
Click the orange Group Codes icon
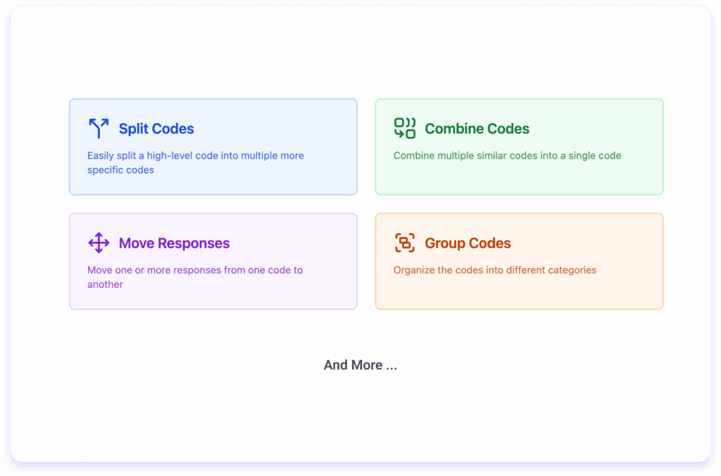404,243
